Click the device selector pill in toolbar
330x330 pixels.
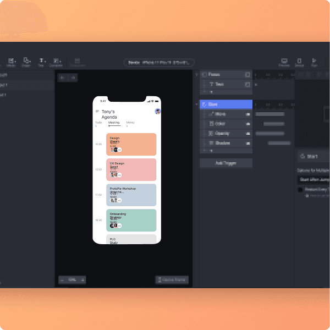point(159,63)
